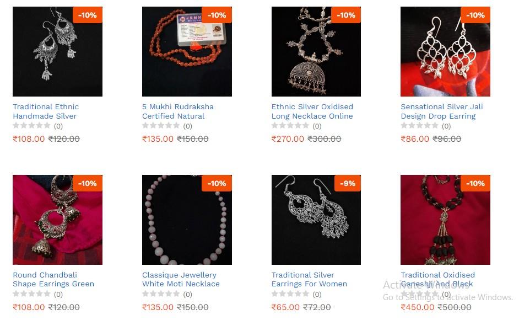Image resolution: width=519 pixels, height=320 pixels.
Task: View Round Chandbali green earrings image
Action: click(58, 220)
